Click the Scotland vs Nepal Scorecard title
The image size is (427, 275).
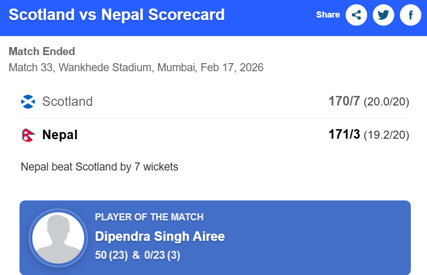click(x=116, y=15)
